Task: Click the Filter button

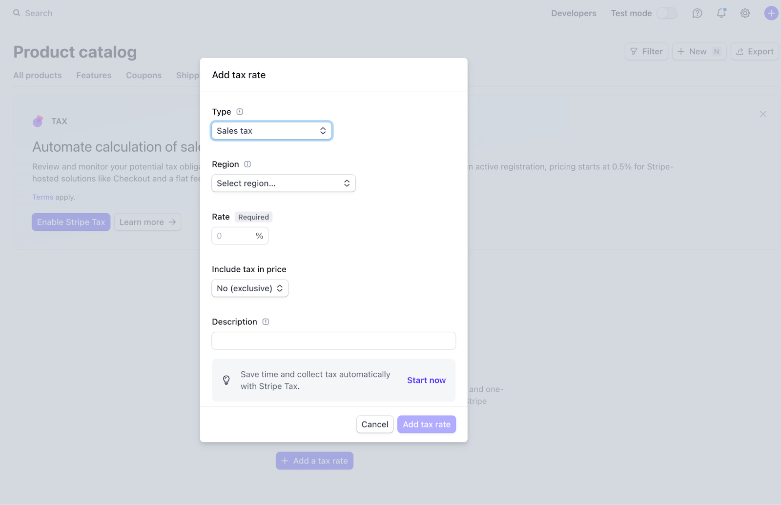Action: coord(646,51)
